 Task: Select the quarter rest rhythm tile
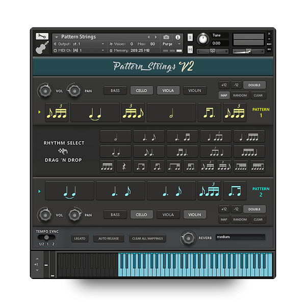coord(124,166)
